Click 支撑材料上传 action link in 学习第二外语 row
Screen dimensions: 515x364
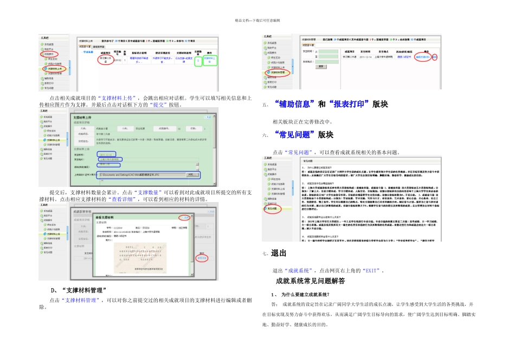click(x=209, y=60)
